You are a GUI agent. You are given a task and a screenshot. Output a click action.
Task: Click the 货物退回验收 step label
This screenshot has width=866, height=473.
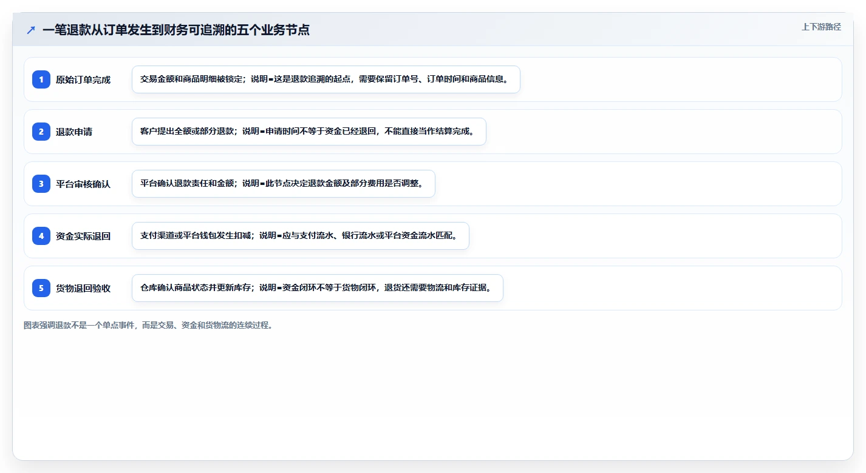[x=83, y=288]
